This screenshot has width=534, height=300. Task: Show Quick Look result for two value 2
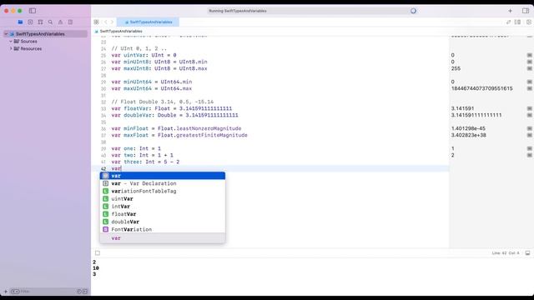tap(529, 156)
